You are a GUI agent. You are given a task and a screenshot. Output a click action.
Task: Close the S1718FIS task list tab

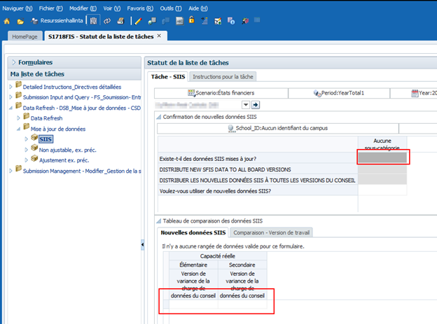(159, 36)
